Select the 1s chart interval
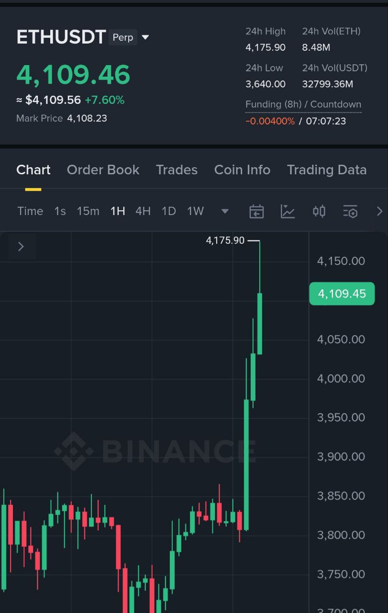Viewport: 388px width, 613px height. click(60, 211)
